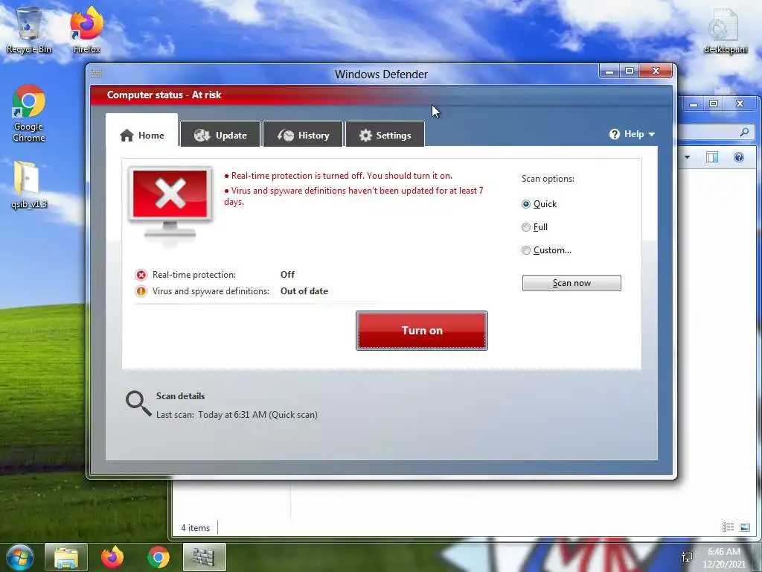The height and width of the screenshot is (572, 762).
Task: Click the Settings tab gear icon
Action: click(x=365, y=136)
